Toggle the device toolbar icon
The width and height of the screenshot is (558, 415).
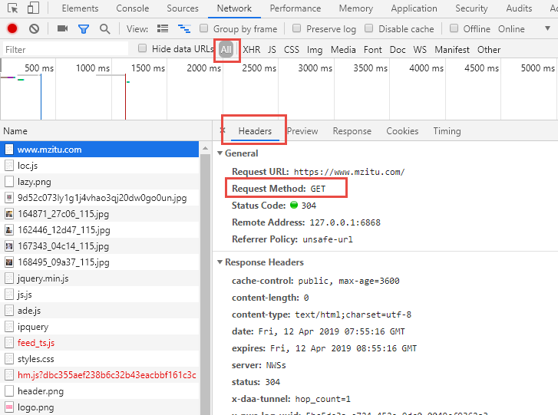pos(34,8)
